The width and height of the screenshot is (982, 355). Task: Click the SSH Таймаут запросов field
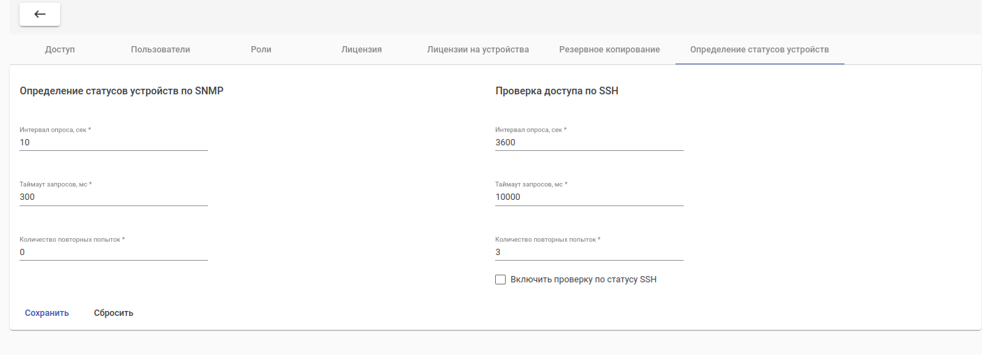589,197
